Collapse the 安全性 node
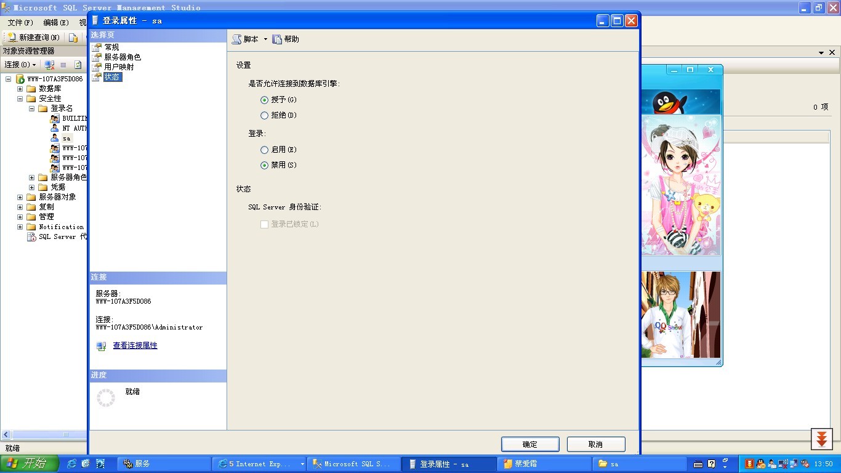Screen dimensions: 841x473 pyautogui.click(x=20, y=99)
